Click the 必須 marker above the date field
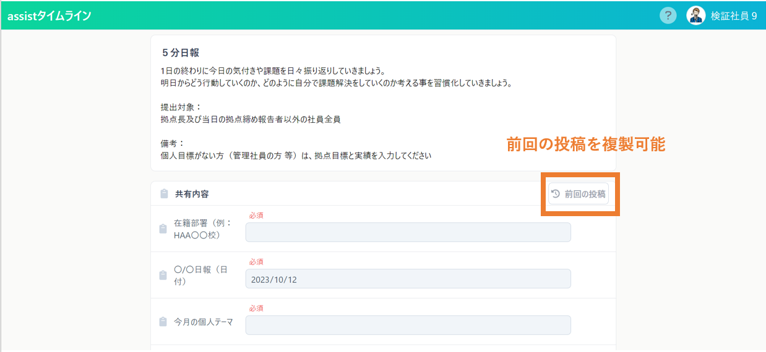The image size is (766, 352). 256,262
